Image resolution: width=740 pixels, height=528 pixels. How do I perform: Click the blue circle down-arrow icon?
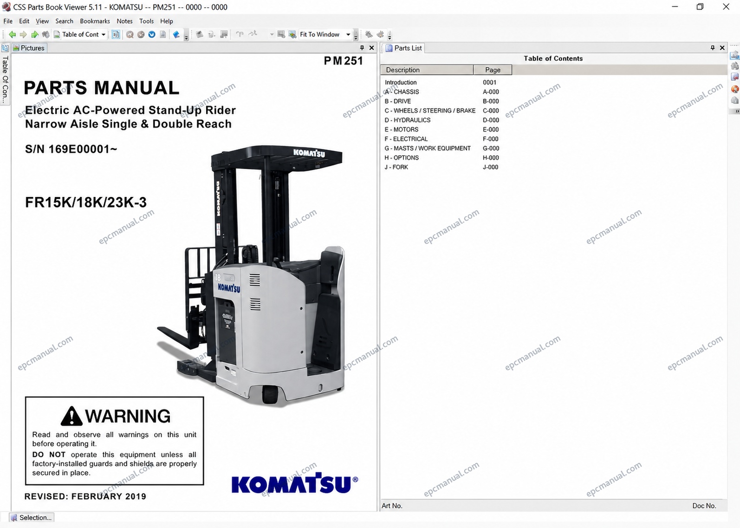[152, 34]
